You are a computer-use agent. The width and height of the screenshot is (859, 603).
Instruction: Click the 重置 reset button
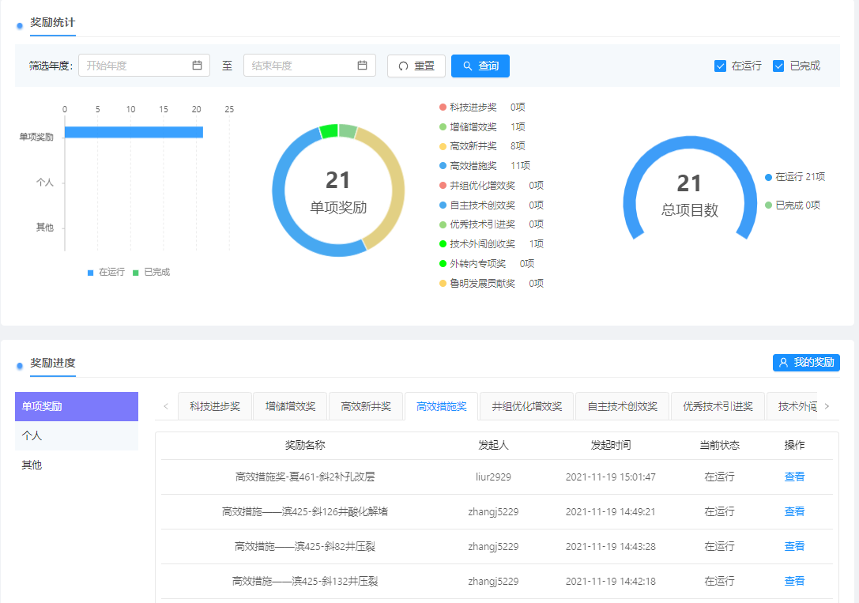(416, 66)
